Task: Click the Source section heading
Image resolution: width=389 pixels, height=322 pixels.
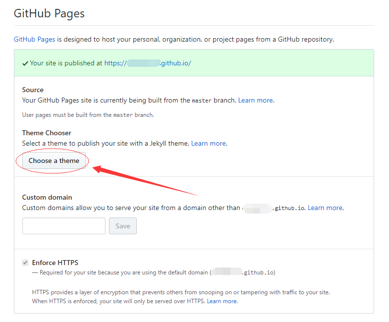Action: pos(33,90)
